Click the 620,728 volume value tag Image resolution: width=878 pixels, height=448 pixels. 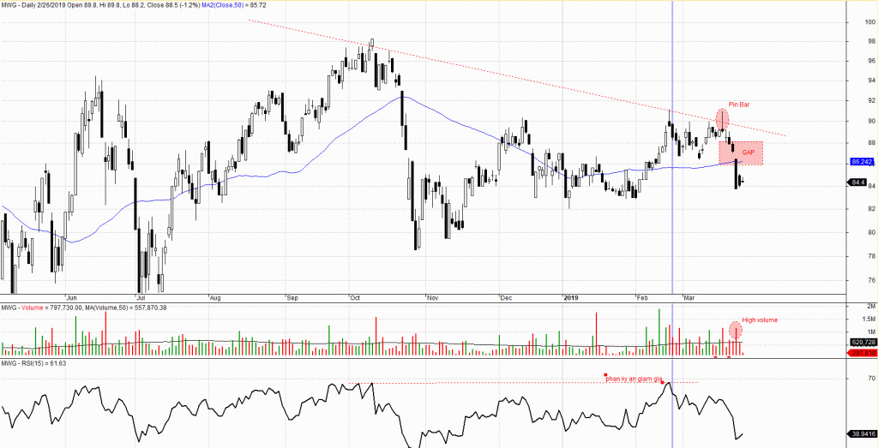[860, 342]
